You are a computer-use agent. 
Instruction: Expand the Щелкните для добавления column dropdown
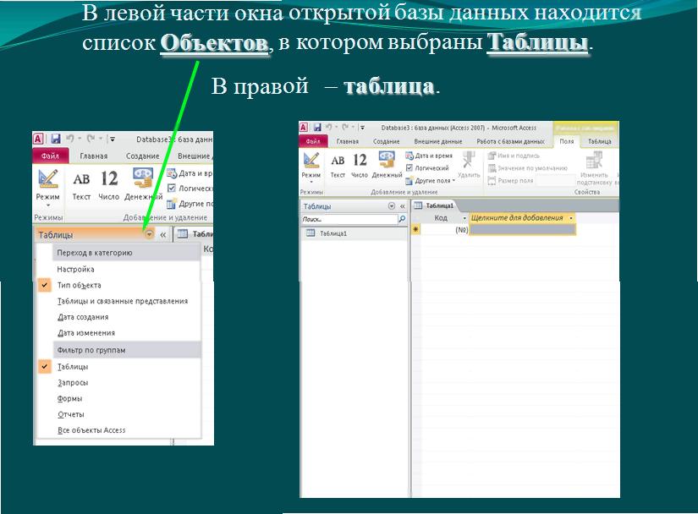(571, 218)
